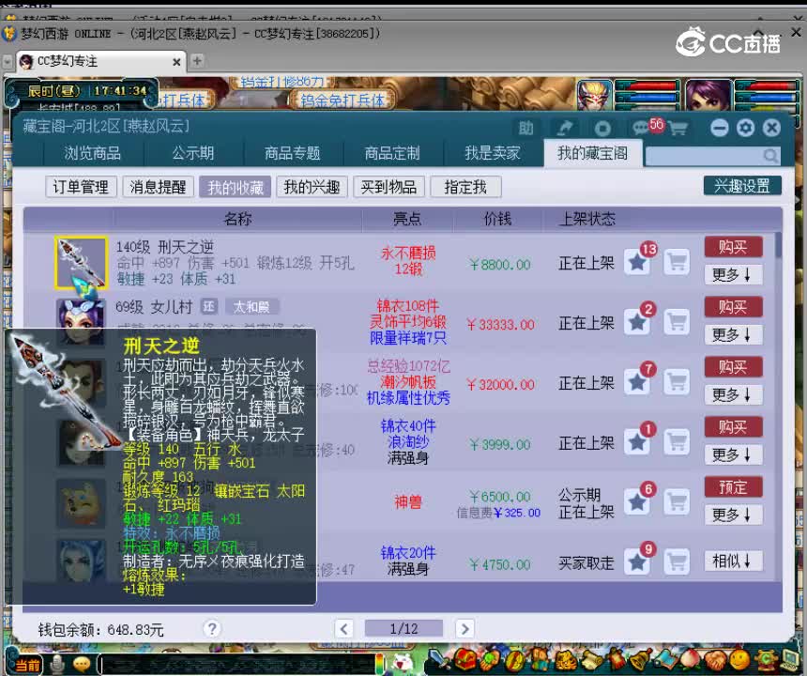Click the share arrow icon
Screen dimensions: 807x676
(565, 129)
